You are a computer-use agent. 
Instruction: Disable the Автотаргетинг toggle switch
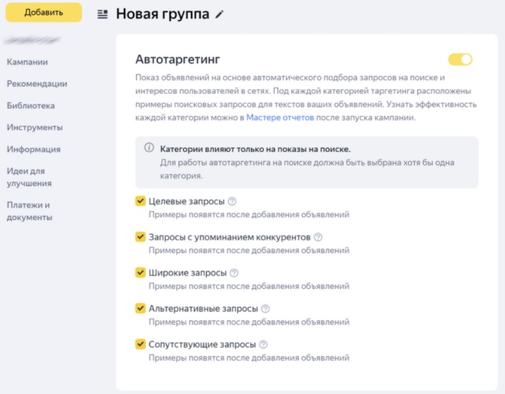tap(460, 59)
